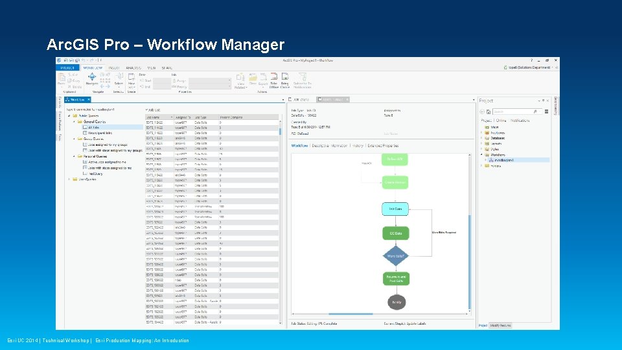
Task: Click the Toolboxes icon in Project pane
Action: pyautogui.click(x=487, y=133)
